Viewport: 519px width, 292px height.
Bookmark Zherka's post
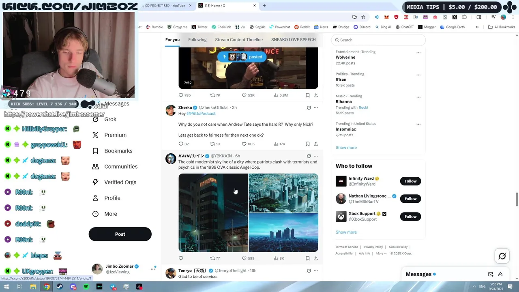(308, 144)
